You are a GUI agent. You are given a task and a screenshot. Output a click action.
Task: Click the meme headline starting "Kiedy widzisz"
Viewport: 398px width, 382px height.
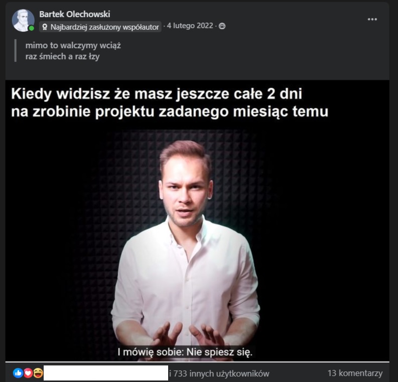[x=170, y=102]
